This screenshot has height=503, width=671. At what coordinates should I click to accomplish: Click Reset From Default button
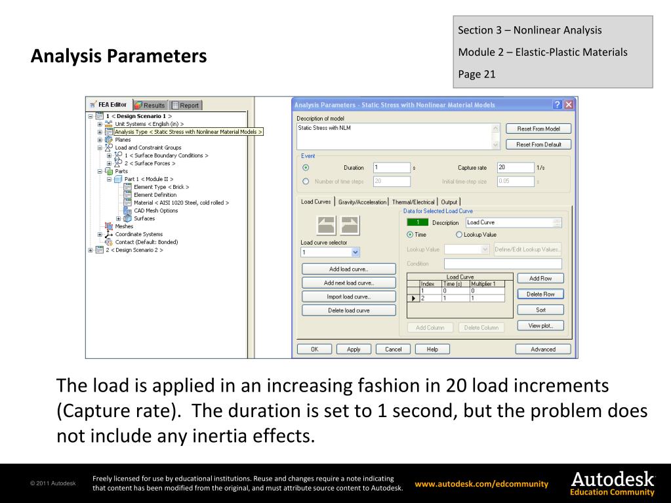coord(539,144)
